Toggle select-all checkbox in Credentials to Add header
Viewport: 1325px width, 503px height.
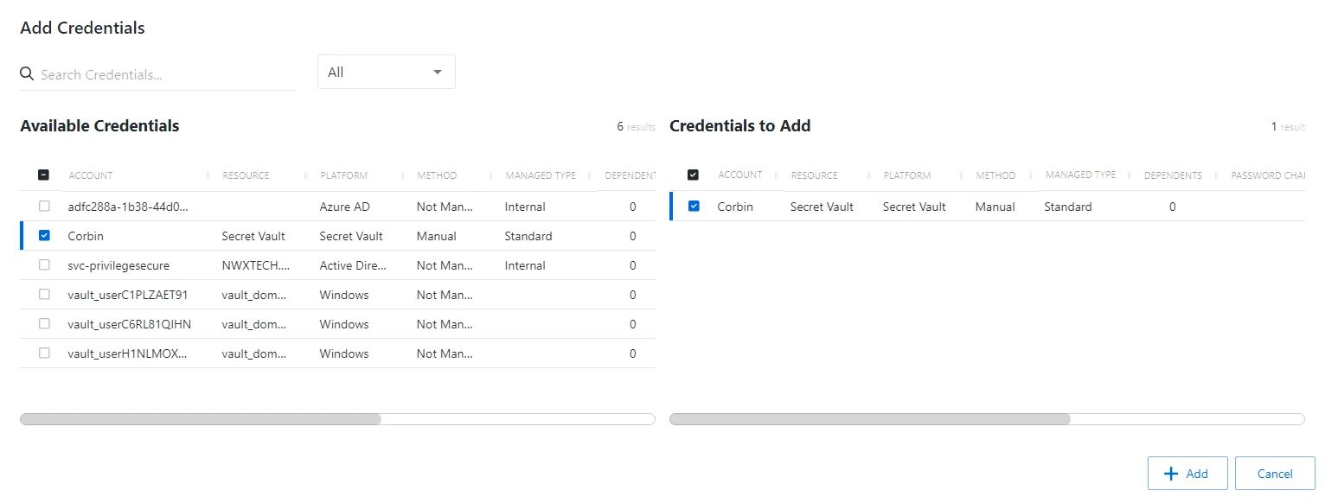point(693,175)
